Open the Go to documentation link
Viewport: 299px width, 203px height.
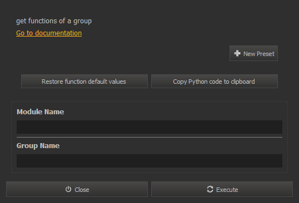point(49,33)
